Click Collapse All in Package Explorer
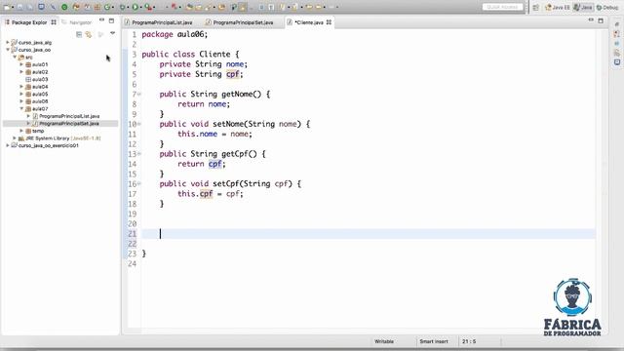 [79, 35]
